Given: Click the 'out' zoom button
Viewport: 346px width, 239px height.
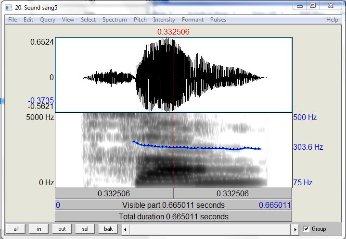Looking at the screenshot, I should tap(62, 229).
